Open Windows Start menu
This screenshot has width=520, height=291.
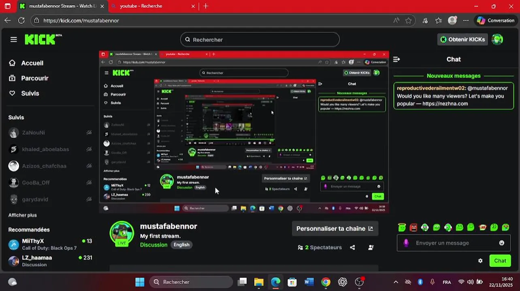pos(140,282)
